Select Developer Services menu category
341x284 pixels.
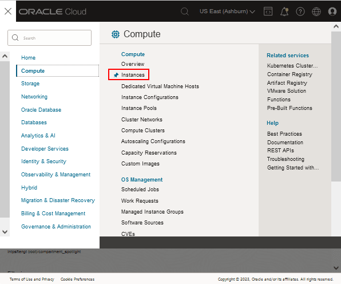point(45,149)
